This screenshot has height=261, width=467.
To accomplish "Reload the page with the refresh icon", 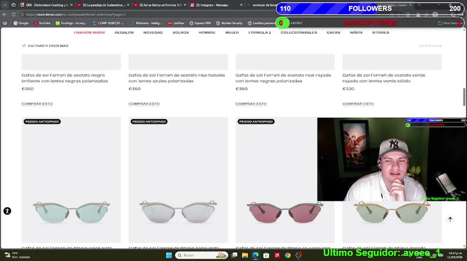I will 13,14.
